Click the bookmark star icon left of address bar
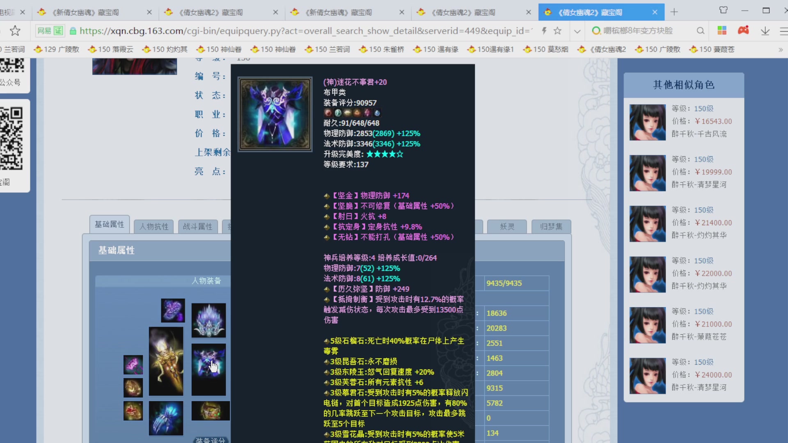 click(x=15, y=31)
